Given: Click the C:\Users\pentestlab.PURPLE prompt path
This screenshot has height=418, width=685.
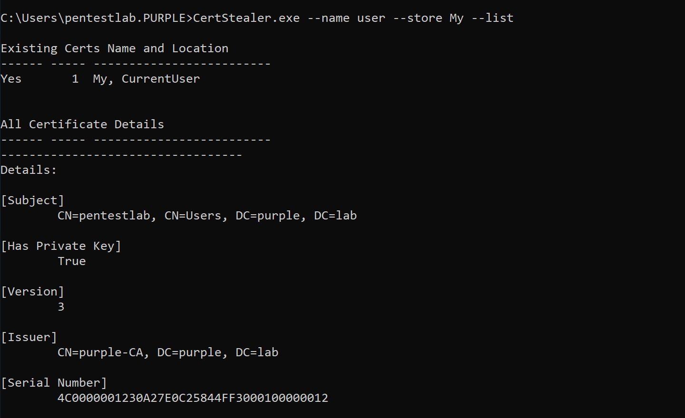Looking at the screenshot, I should pyautogui.click(x=93, y=18).
